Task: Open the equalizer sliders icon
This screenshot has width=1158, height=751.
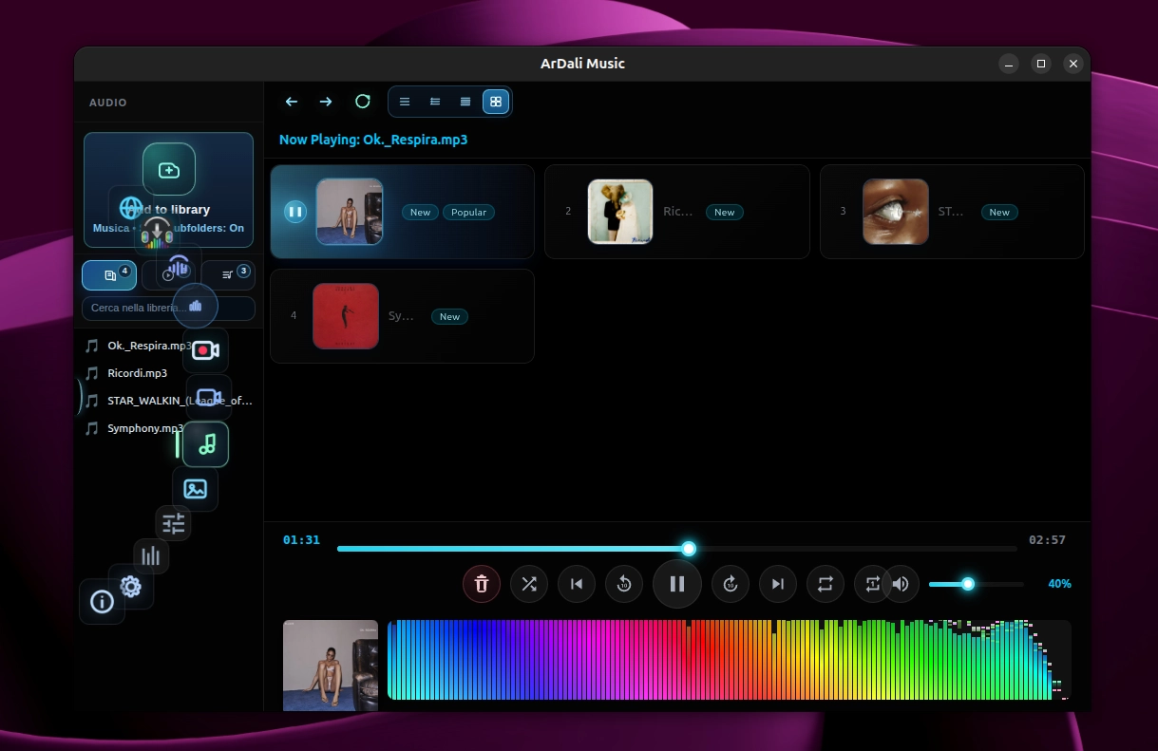Action: (x=173, y=522)
